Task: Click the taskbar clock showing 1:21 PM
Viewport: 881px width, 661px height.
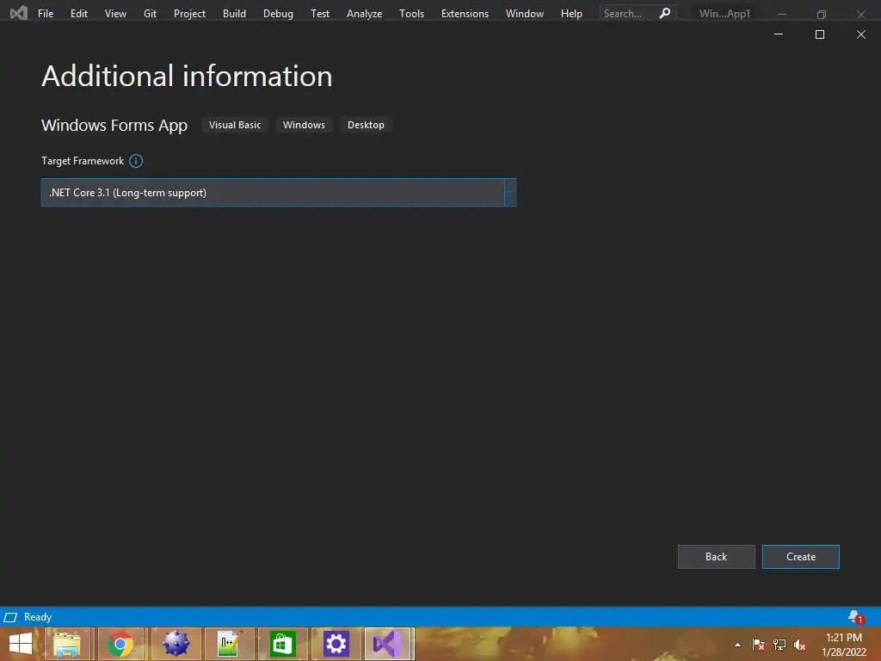Action: (844, 645)
